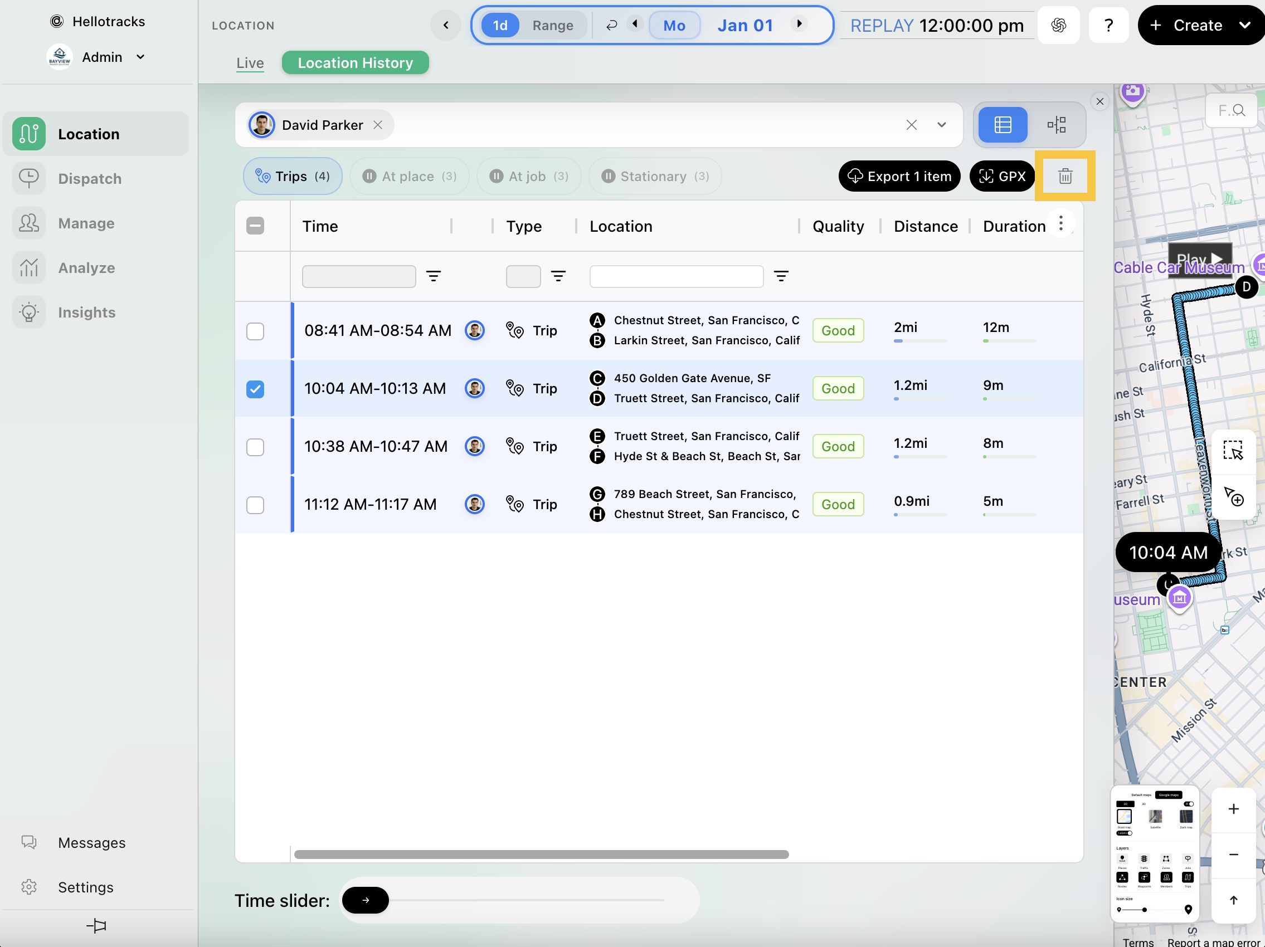Click the help question mark icon

(x=1108, y=25)
